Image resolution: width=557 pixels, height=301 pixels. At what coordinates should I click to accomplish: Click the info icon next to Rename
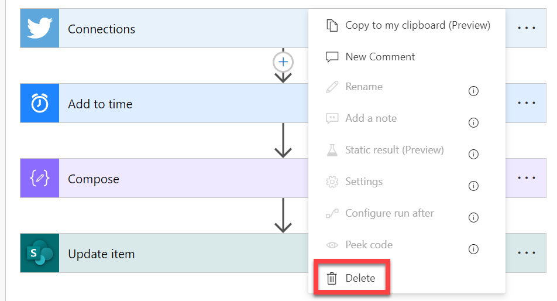coord(474,91)
